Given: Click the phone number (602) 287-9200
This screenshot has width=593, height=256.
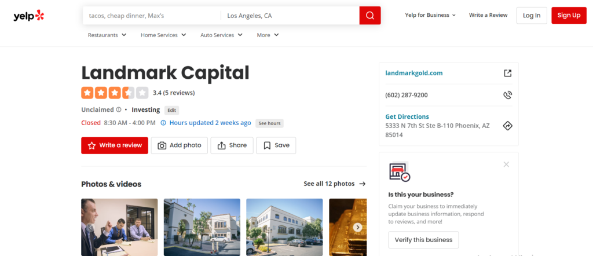Looking at the screenshot, I should click(407, 96).
